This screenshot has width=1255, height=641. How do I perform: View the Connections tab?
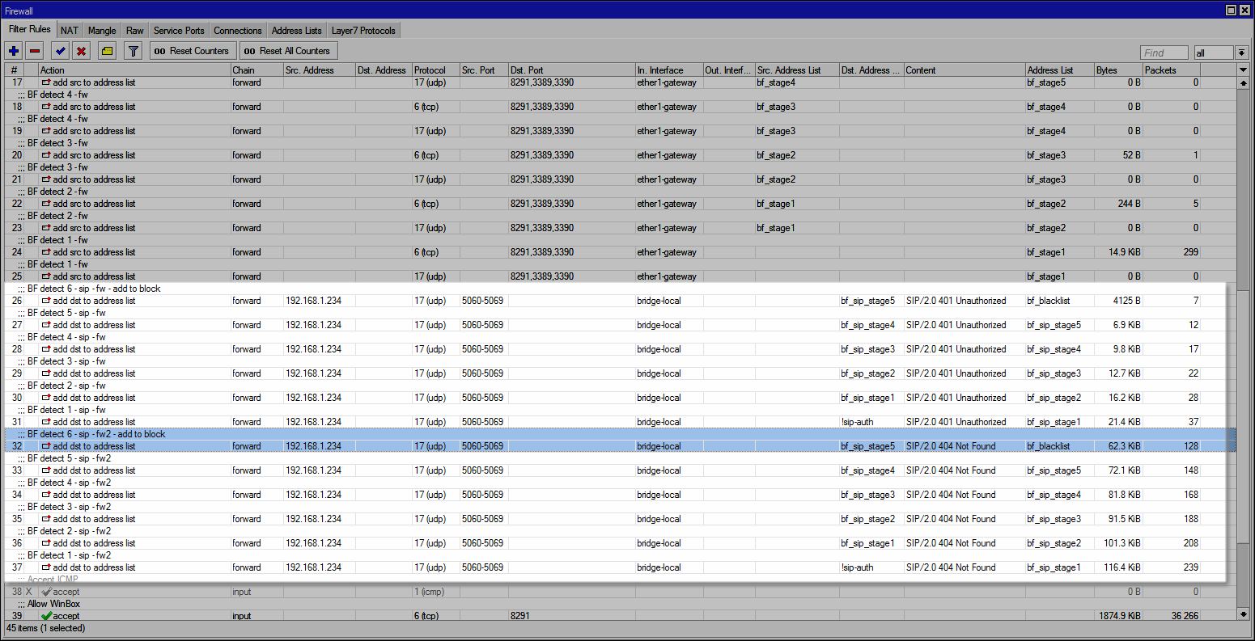click(238, 31)
